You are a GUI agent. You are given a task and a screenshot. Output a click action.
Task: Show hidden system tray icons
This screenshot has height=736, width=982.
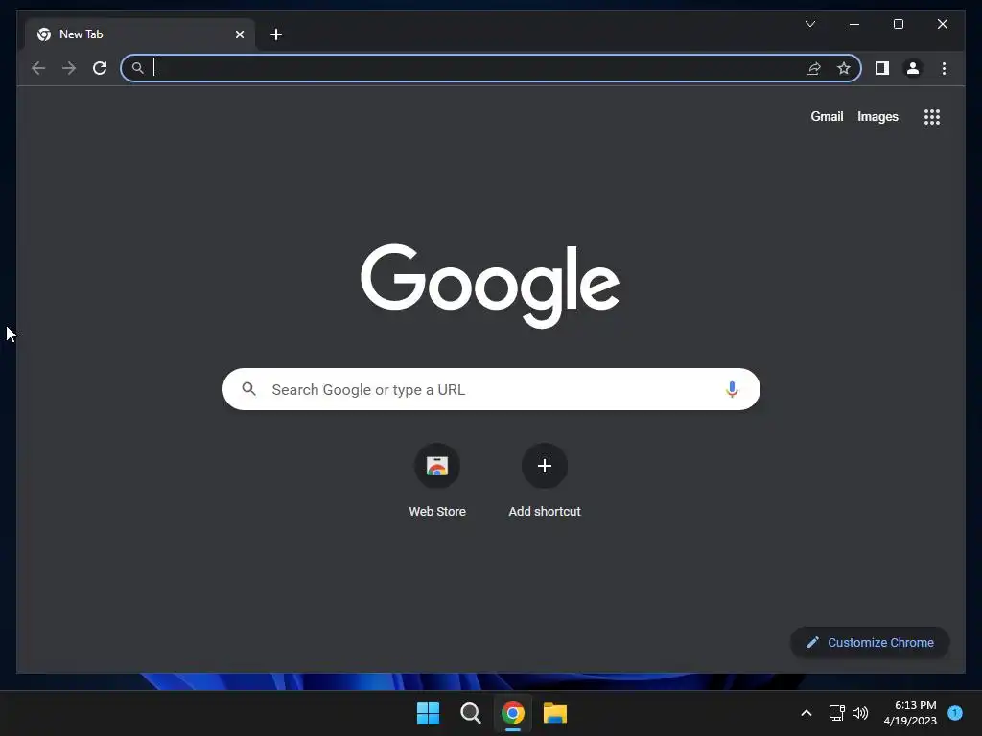(x=807, y=713)
